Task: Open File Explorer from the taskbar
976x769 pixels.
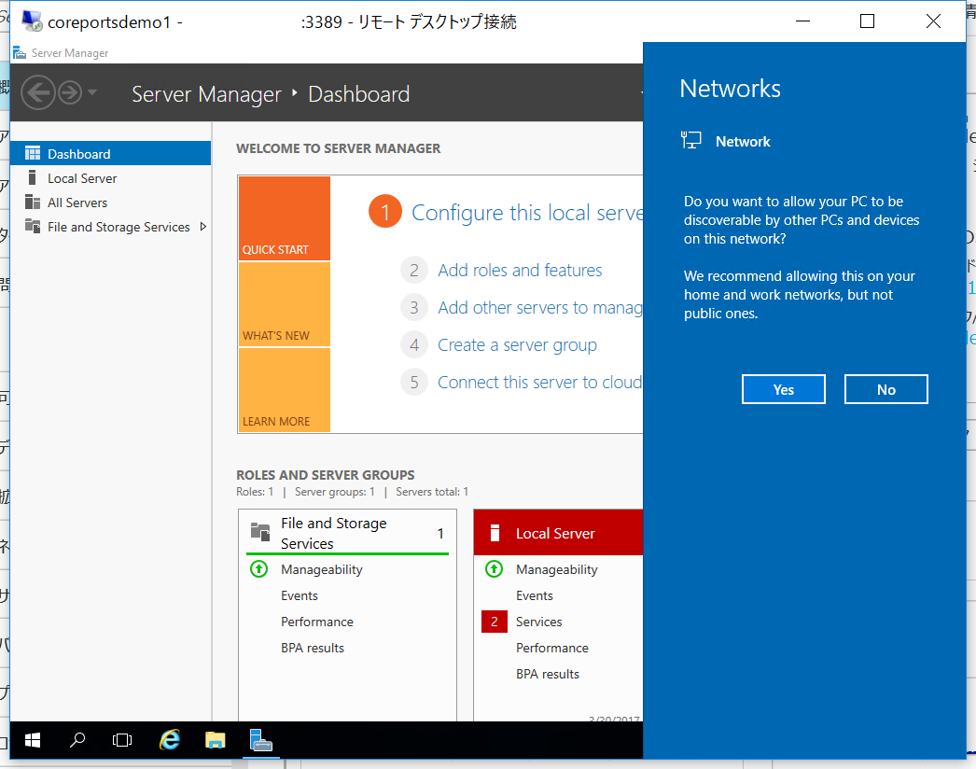Action: click(x=216, y=740)
